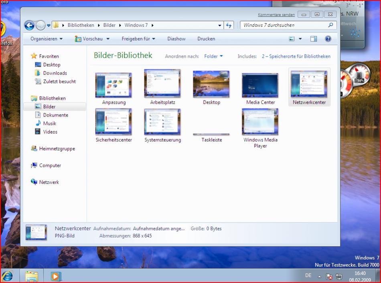Expand the dropdown arrow next to Vorschau
This screenshot has width=381, height=283.
pyautogui.click(x=108, y=39)
